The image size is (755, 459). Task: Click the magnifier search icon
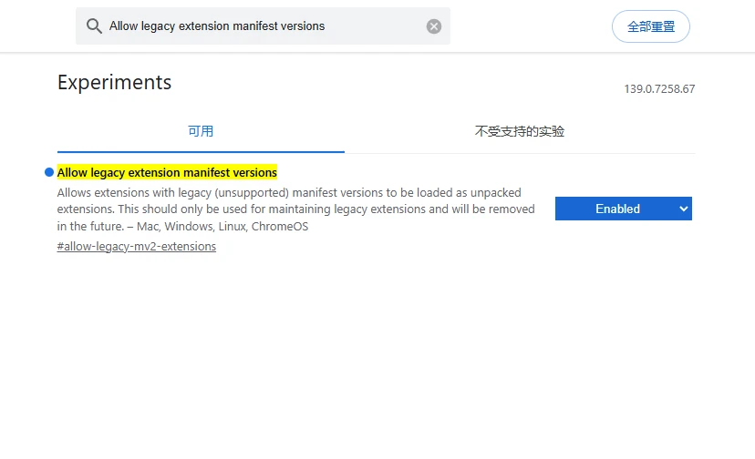click(94, 26)
